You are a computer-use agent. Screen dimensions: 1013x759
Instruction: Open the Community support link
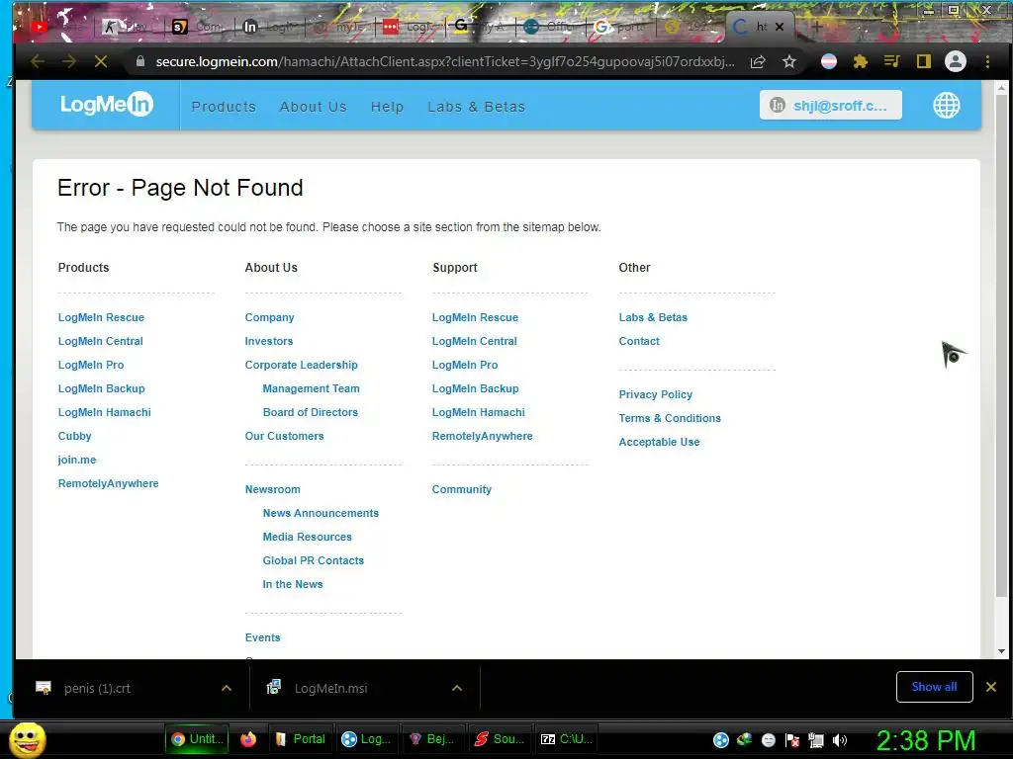462,490
